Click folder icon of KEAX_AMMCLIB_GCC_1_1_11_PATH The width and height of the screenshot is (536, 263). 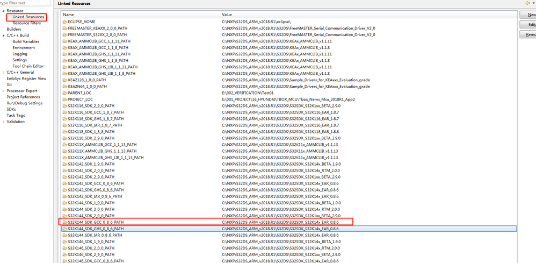[65, 41]
